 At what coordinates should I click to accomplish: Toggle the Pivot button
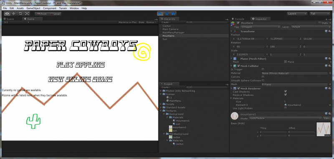[42, 14]
